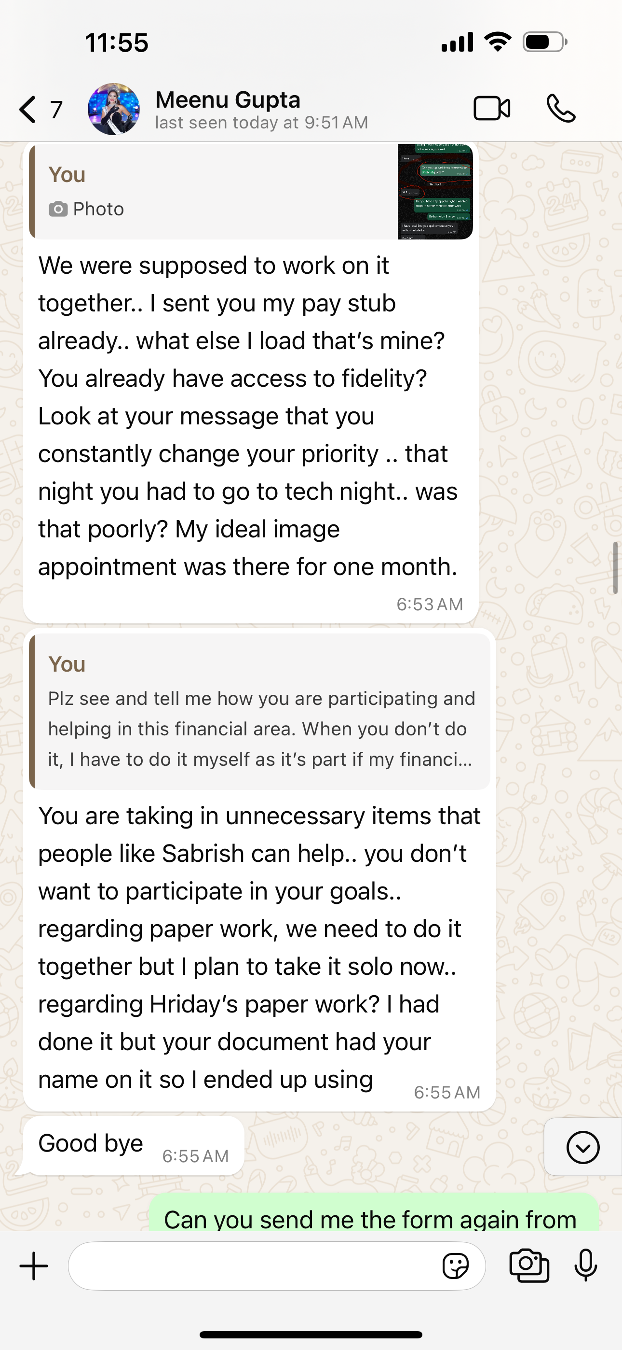This screenshot has height=1350, width=622.
Task: Tap the microphone to record voice message
Action: (585, 1266)
